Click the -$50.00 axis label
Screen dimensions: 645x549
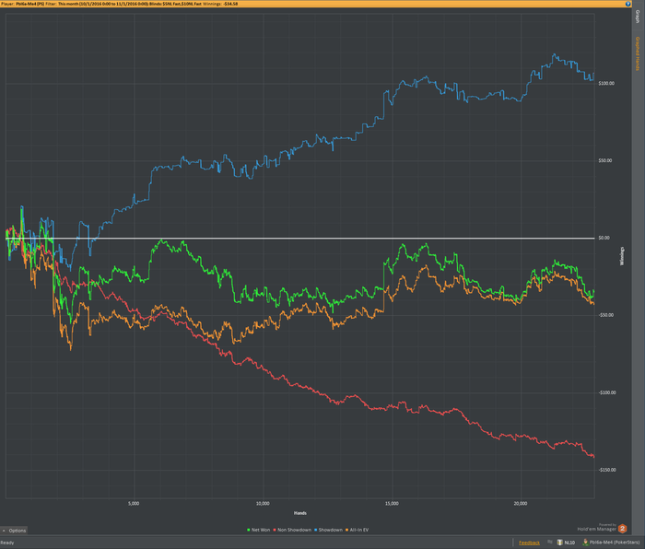[x=606, y=315]
